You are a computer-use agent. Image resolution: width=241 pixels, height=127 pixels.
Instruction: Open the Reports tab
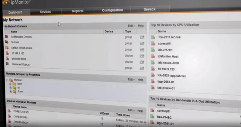[x=78, y=11]
